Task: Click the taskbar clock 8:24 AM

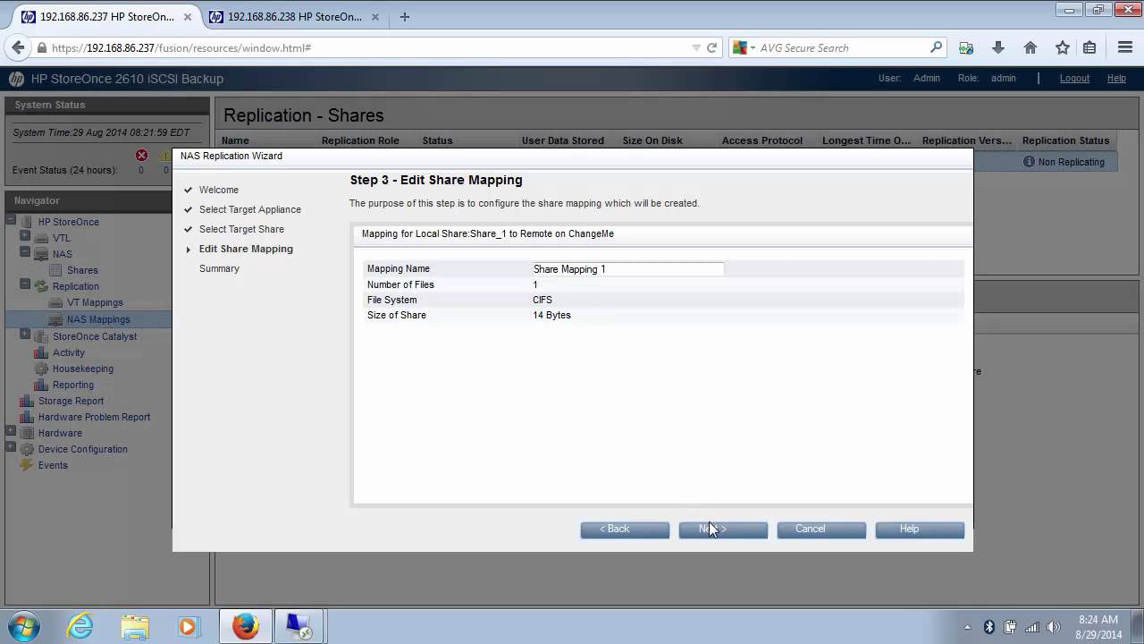Action: coord(1098,620)
